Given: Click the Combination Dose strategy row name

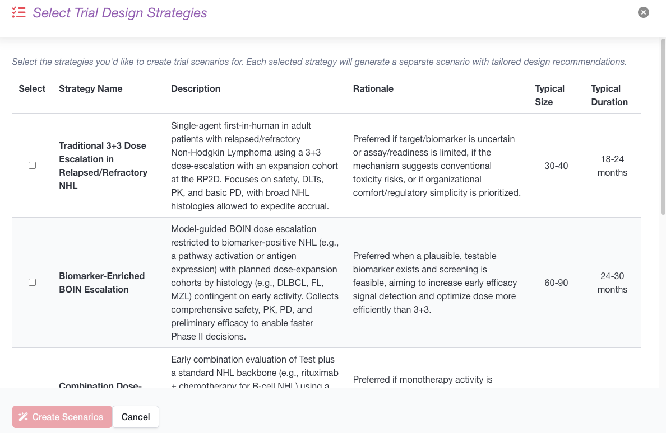Looking at the screenshot, I should click(x=100, y=384).
